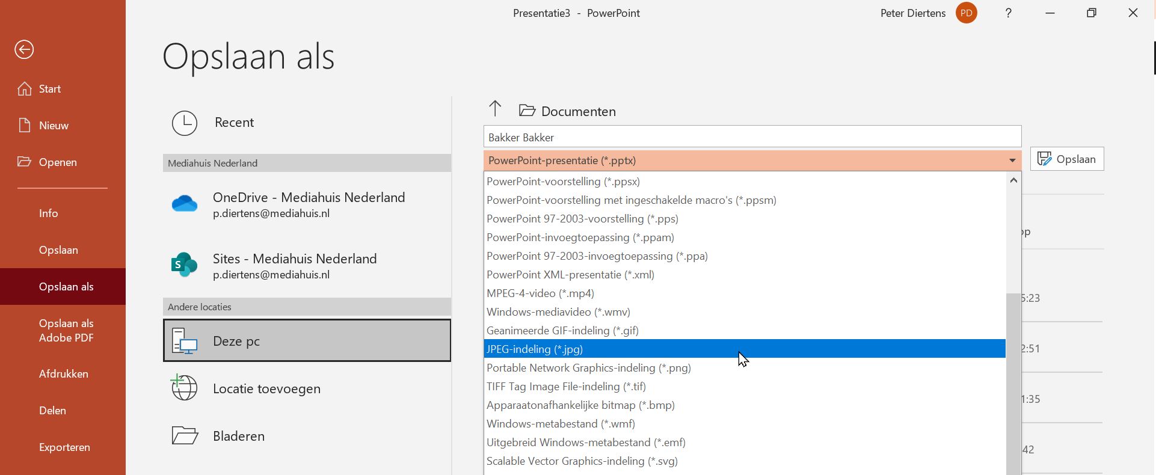
Task: Click the Locatie toevoegen globe icon
Action: [x=184, y=388]
